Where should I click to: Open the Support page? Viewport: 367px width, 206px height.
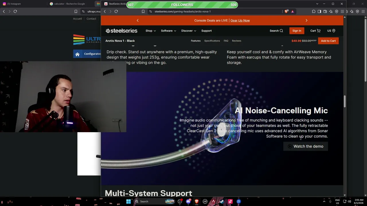pos(206,31)
